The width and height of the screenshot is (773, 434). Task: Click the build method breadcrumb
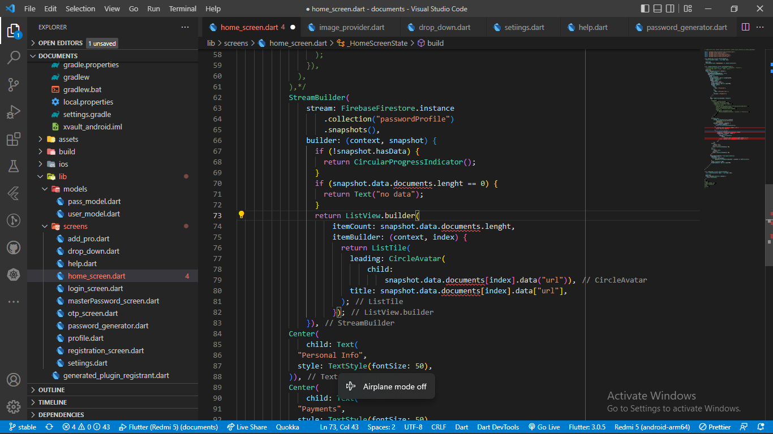[431, 43]
